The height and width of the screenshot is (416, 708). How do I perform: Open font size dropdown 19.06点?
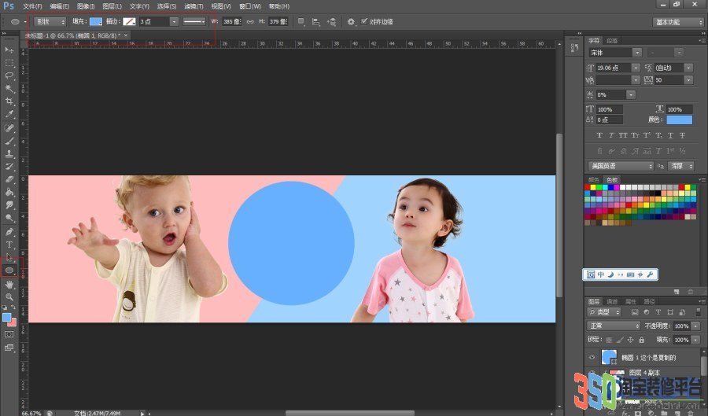tap(636, 68)
